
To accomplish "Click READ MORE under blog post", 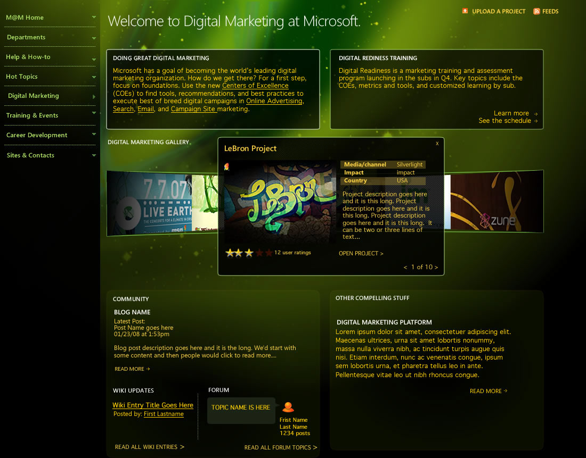I will coord(132,369).
